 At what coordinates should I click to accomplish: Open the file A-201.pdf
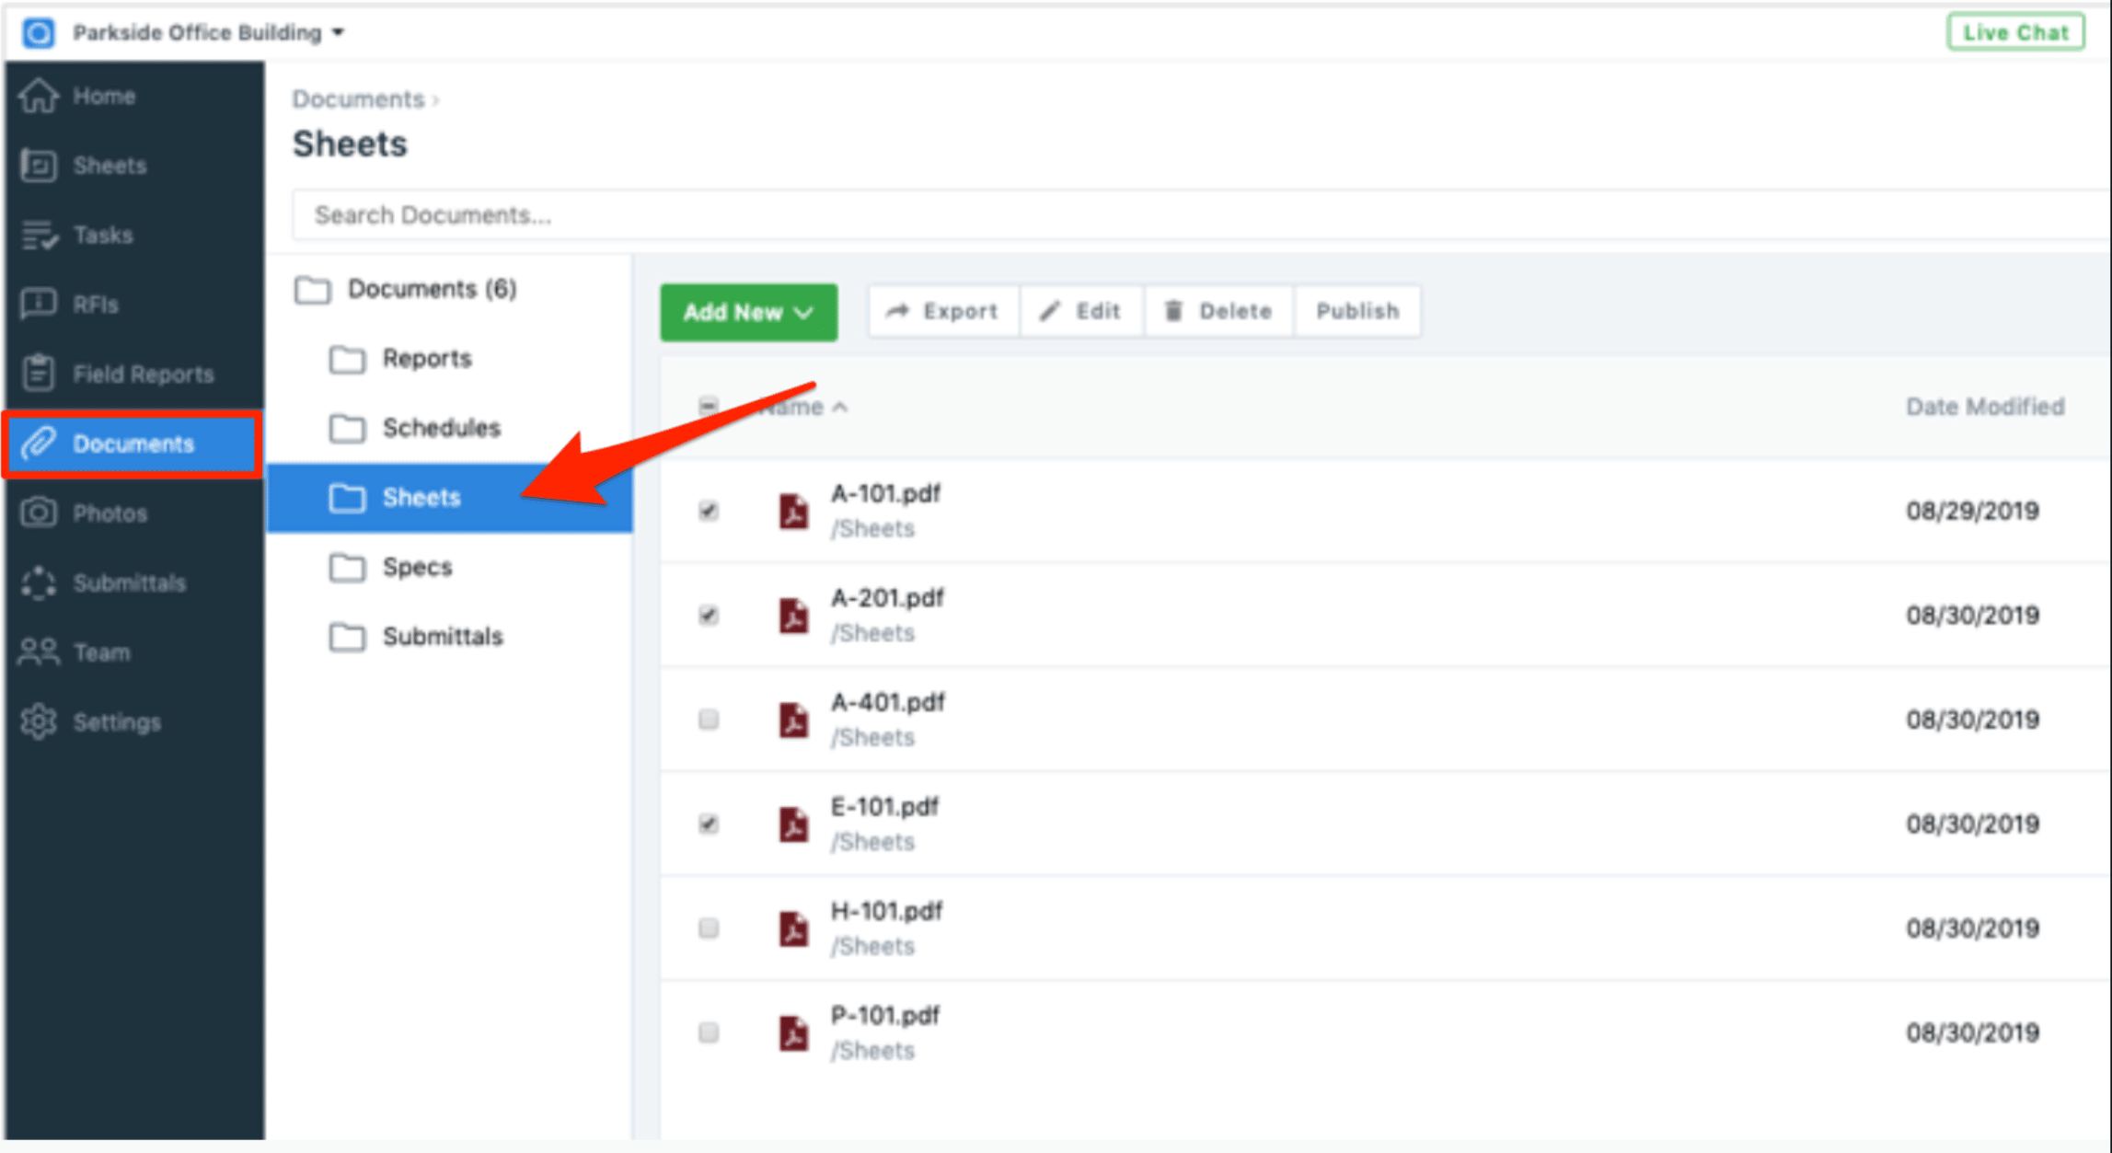(x=887, y=598)
